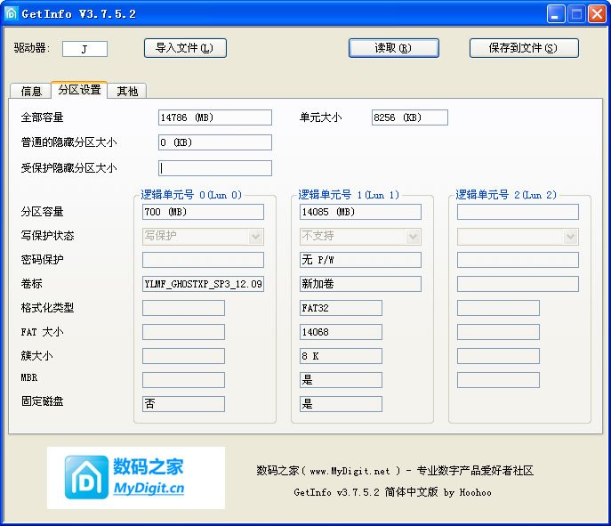The image size is (611, 526).
Task: Click the 全部容量 field showing 14786 (MB)
Action: coord(214,117)
